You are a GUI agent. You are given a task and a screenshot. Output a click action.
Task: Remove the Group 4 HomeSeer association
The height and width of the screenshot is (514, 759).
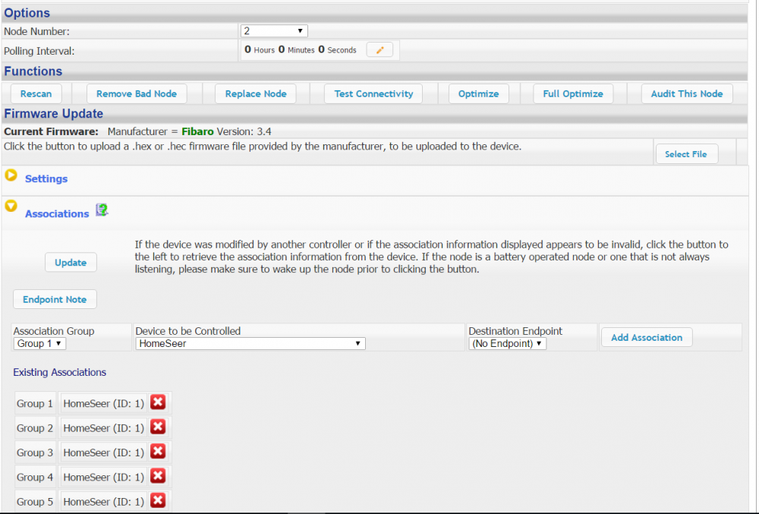click(x=158, y=476)
